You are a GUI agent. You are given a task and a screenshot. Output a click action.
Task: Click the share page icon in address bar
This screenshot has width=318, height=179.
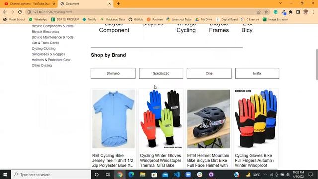tap(259, 12)
